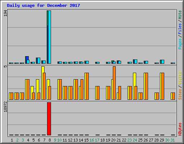This screenshot has width=184, height=144.
Task: Click the cyan pages bar for day 24
Action: (x=136, y=62)
